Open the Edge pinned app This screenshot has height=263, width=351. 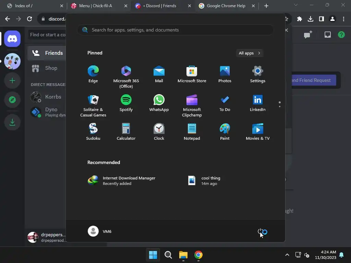[93, 74]
